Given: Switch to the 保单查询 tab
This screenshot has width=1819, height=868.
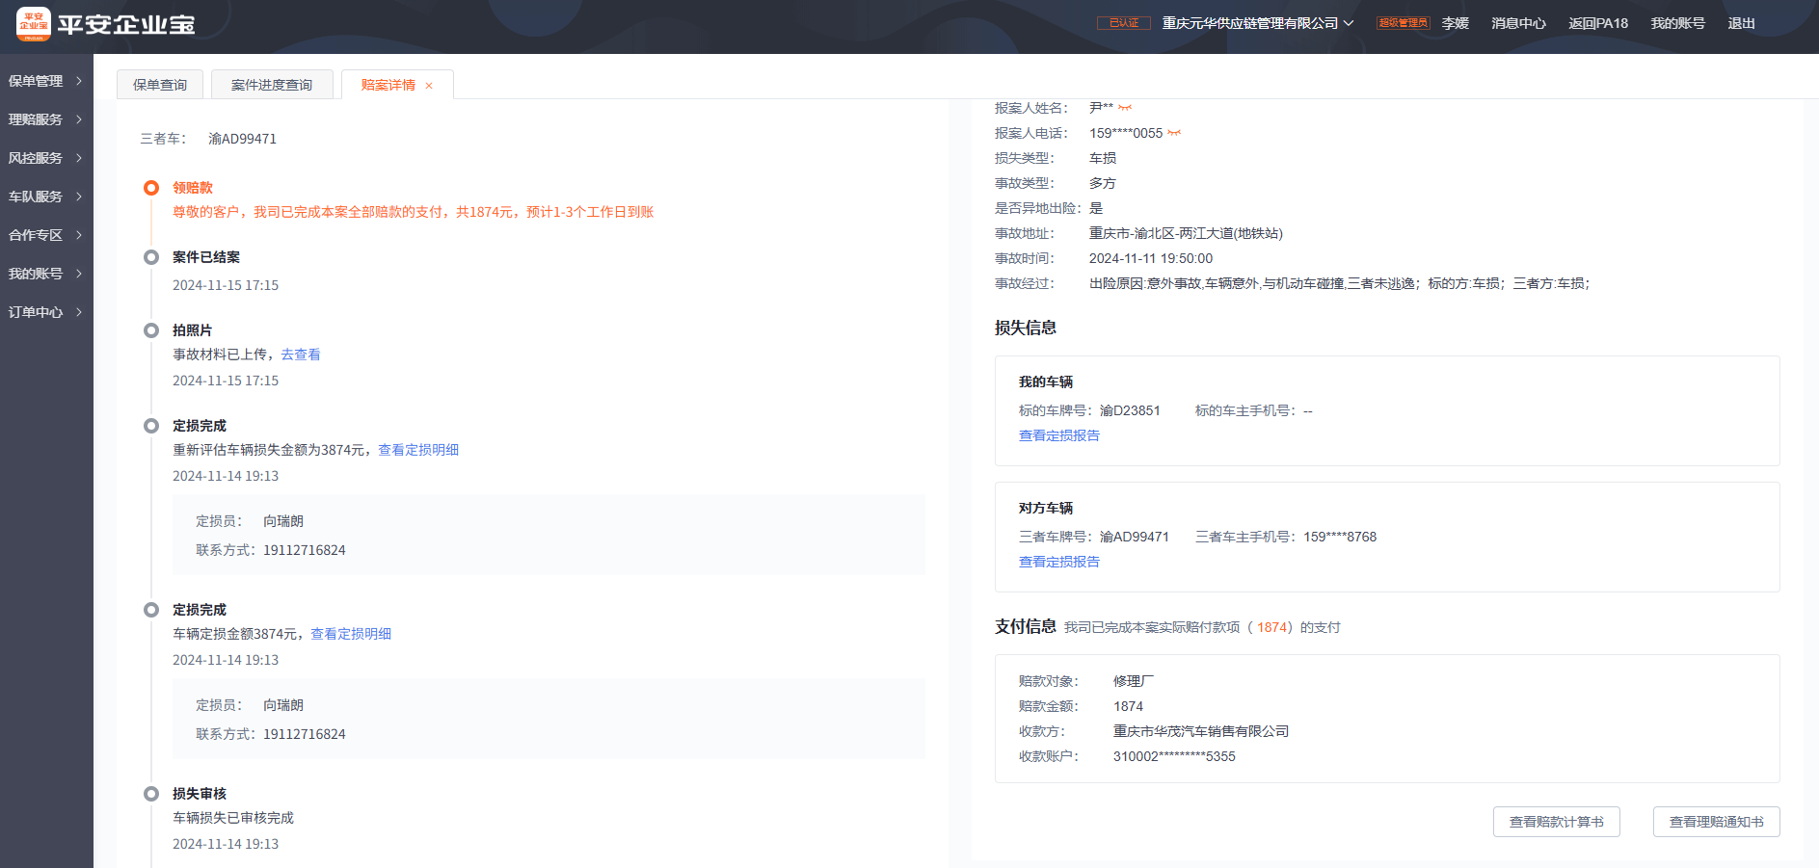Looking at the screenshot, I should click(x=160, y=85).
